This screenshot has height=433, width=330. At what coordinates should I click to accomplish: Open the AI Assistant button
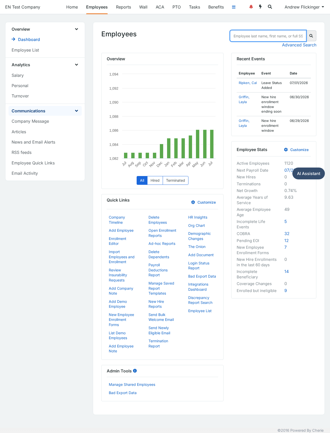309,173
